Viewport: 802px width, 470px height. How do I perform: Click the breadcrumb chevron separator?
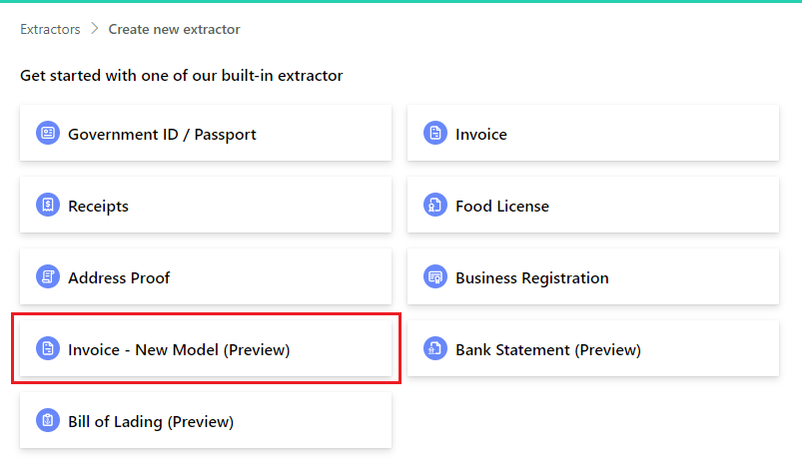pyautogui.click(x=95, y=29)
